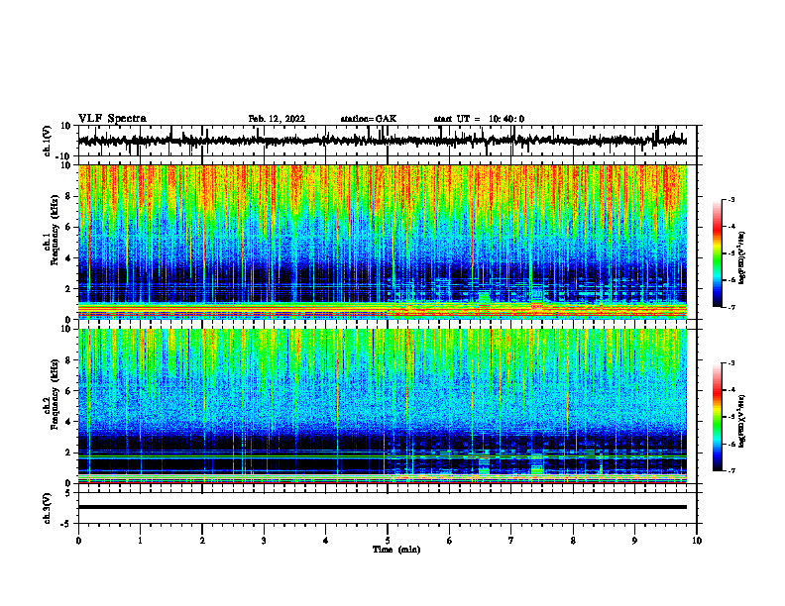Screen dimensions: 785x606
Task: Click the ch.2 colorbar "log(PSD)(V²/Hz)" label
Action: pyautogui.click(x=742, y=421)
